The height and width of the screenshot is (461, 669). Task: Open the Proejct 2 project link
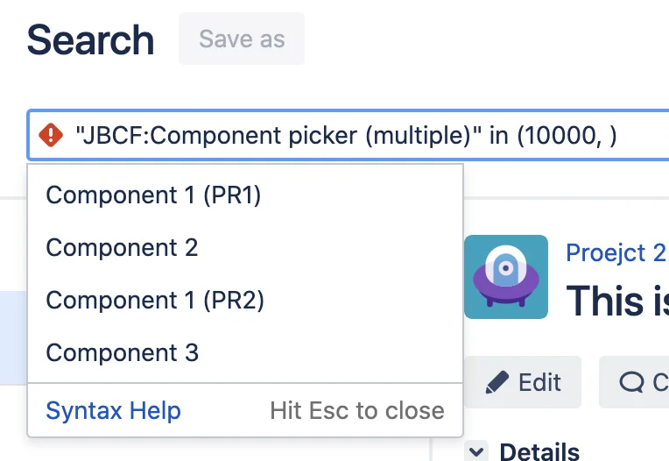(616, 252)
